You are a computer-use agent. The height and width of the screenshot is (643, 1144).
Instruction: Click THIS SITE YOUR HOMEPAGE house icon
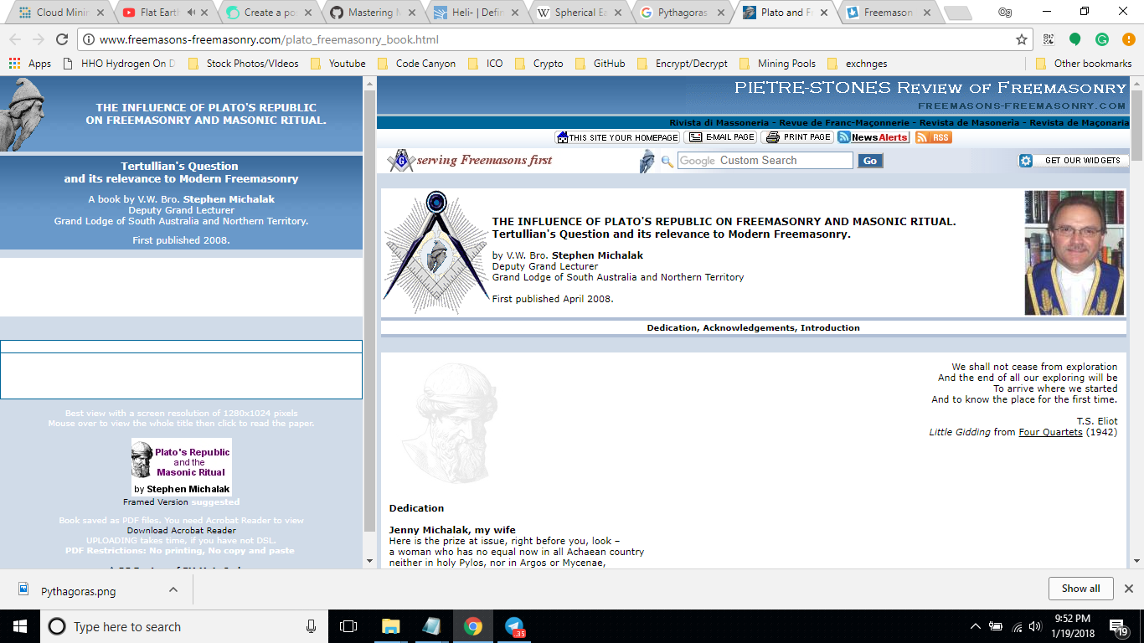[564, 137]
